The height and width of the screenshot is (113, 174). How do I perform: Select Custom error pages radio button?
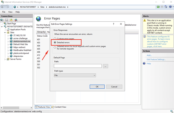pyautogui.click(x=55, y=39)
